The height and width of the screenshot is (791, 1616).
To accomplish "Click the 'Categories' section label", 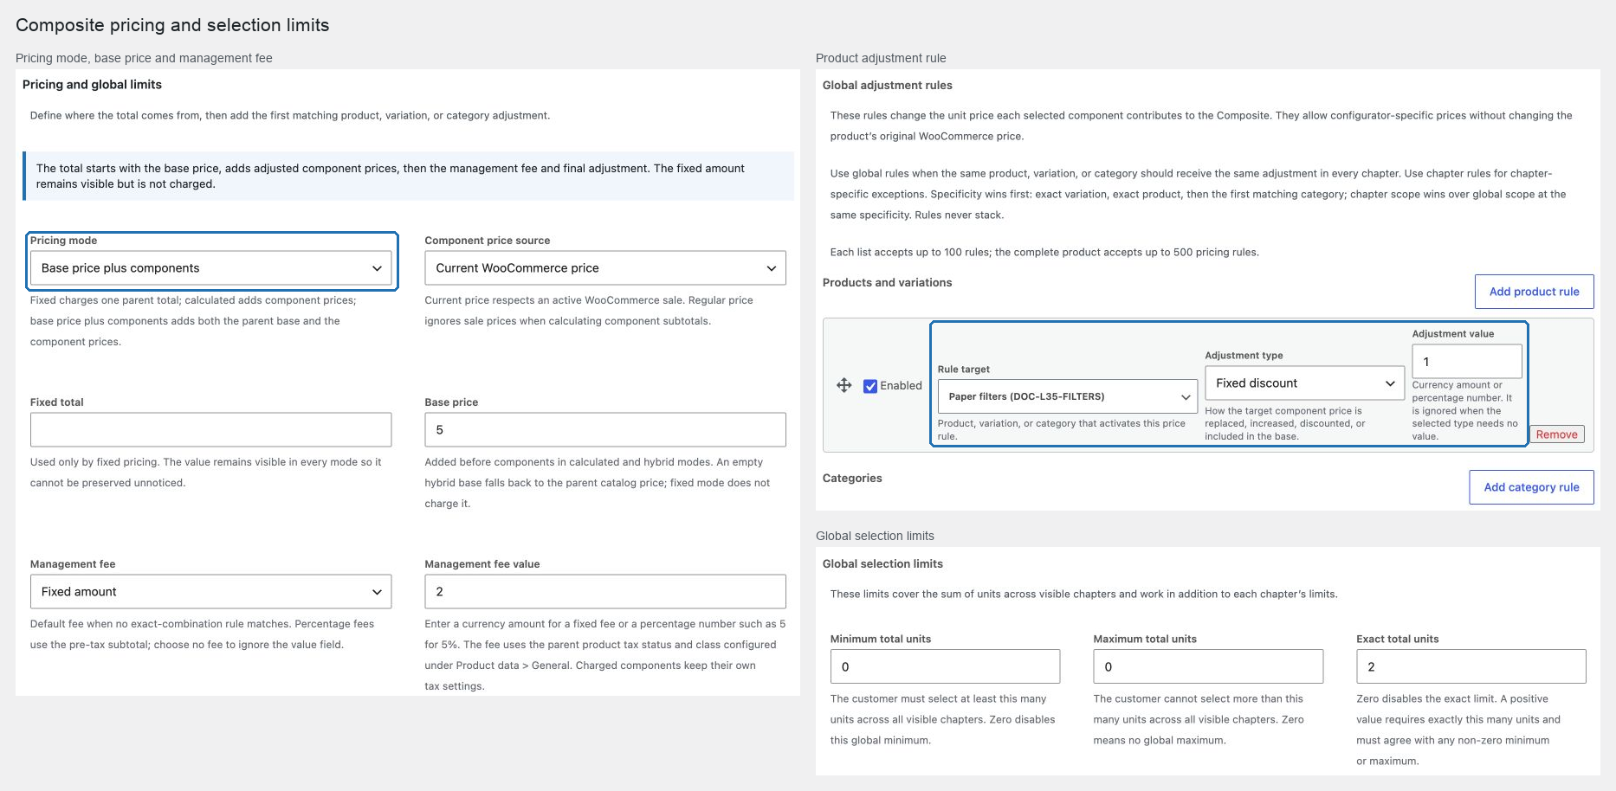I will pyautogui.click(x=852, y=478).
